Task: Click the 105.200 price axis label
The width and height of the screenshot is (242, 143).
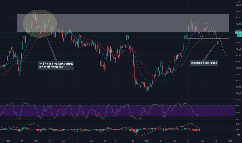Action: click(x=238, y=74)
